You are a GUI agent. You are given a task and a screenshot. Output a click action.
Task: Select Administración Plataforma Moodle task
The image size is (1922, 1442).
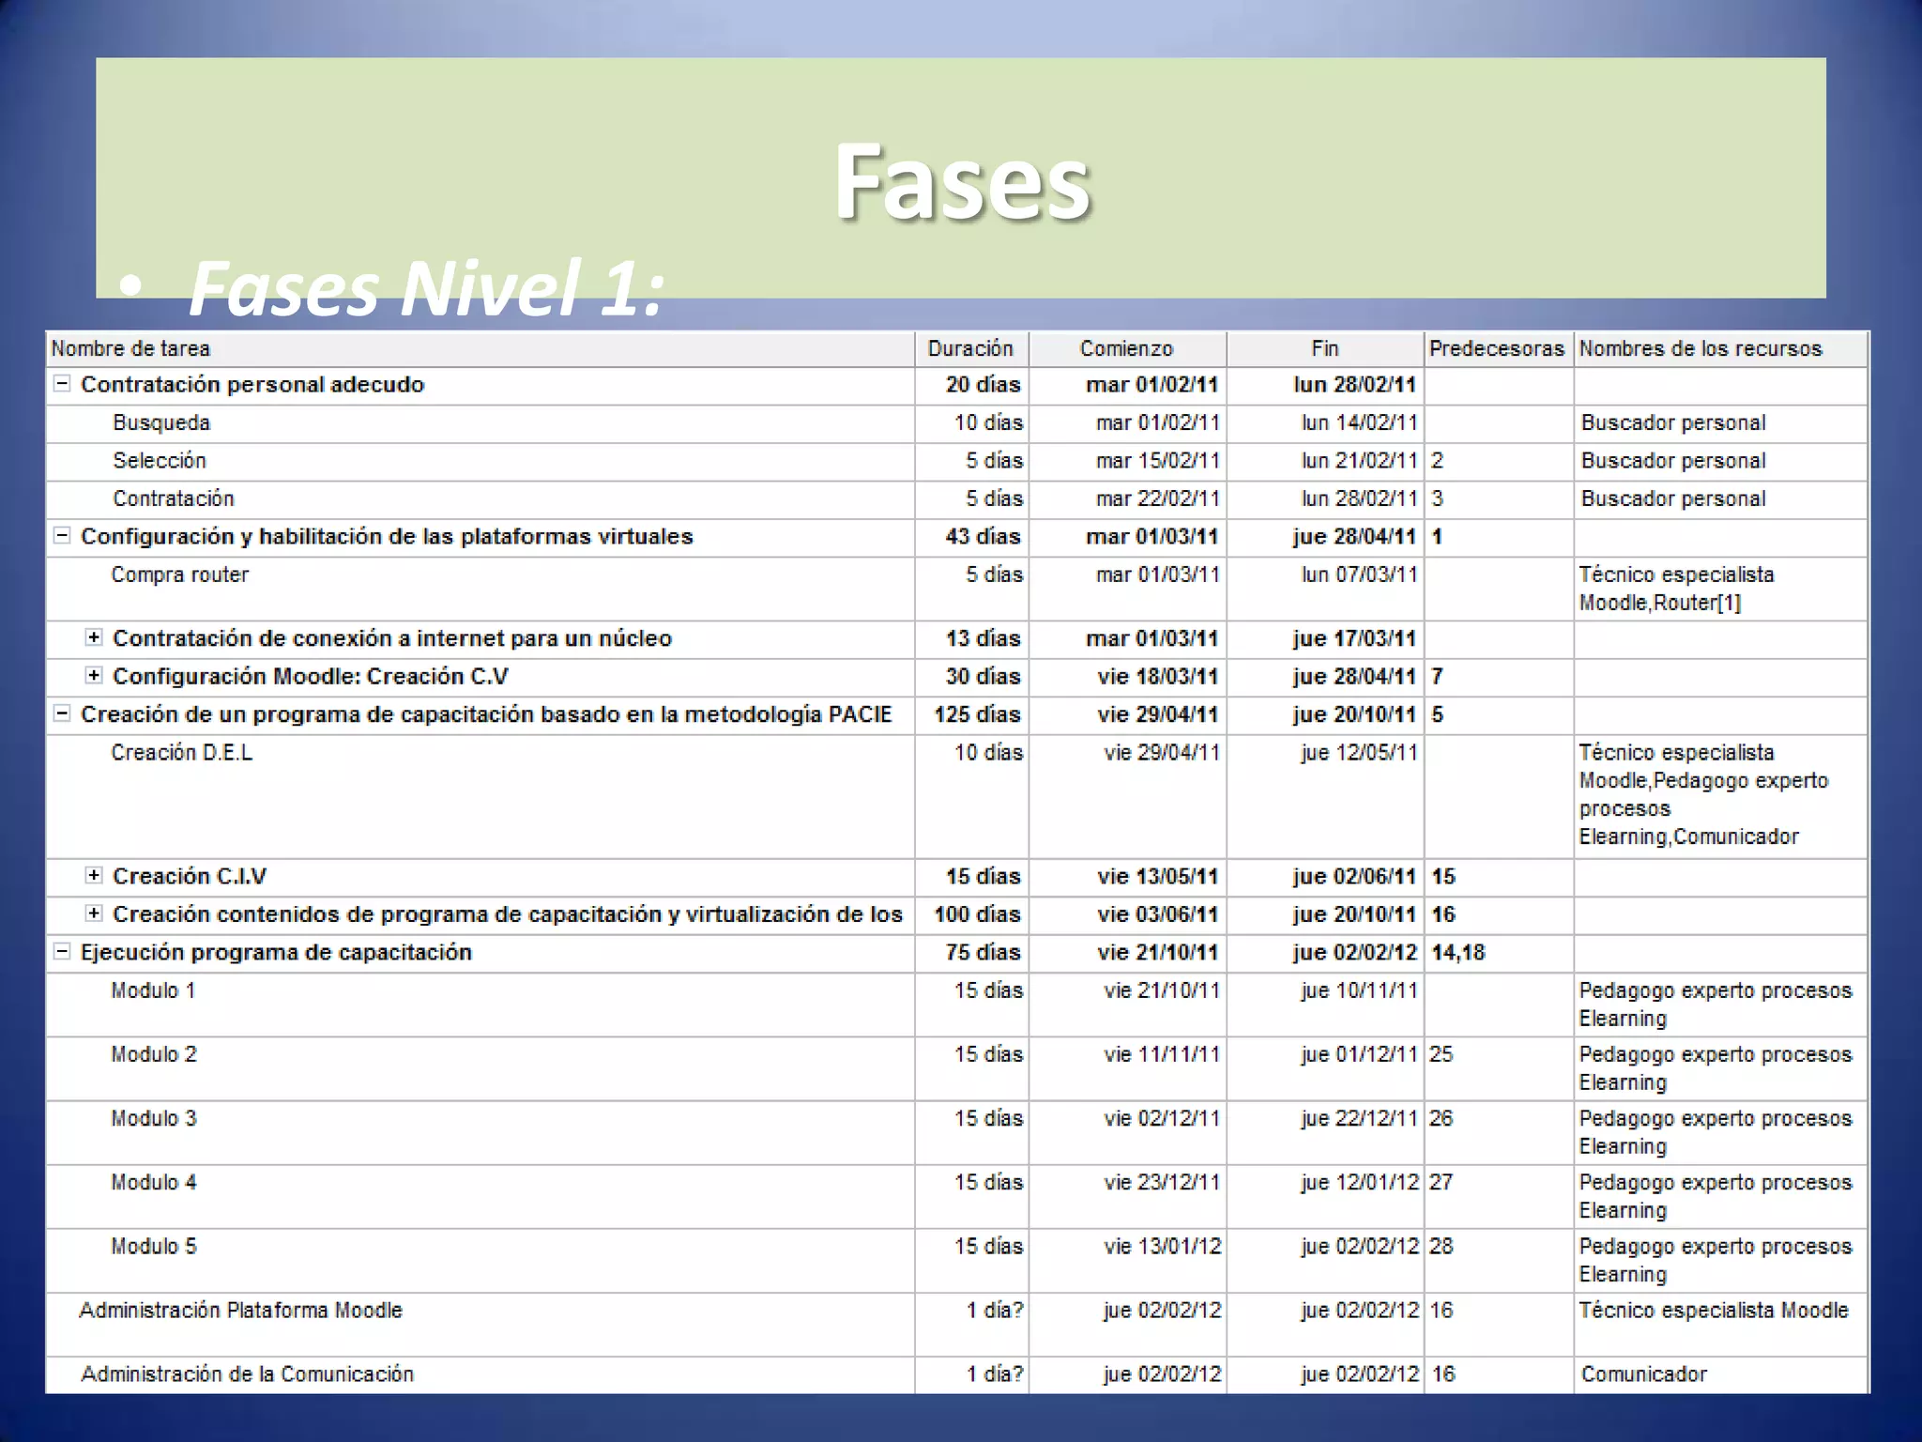point(241,1310)
